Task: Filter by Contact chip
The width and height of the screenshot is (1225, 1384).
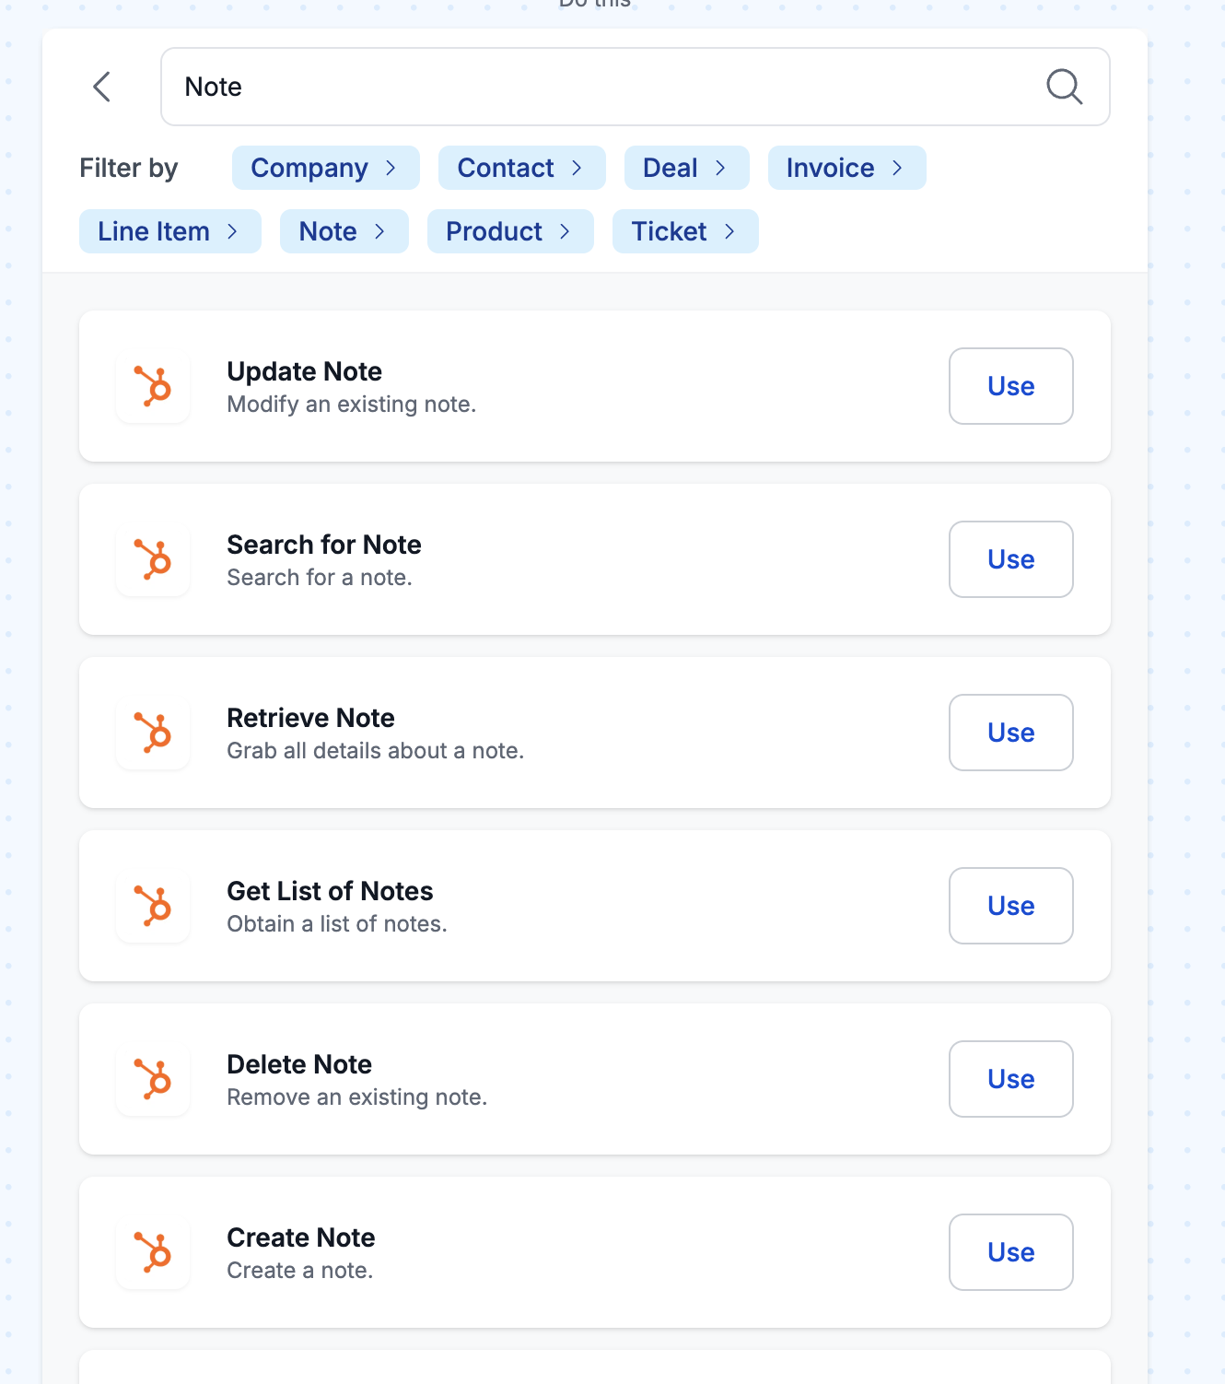Action: (522, 168)
